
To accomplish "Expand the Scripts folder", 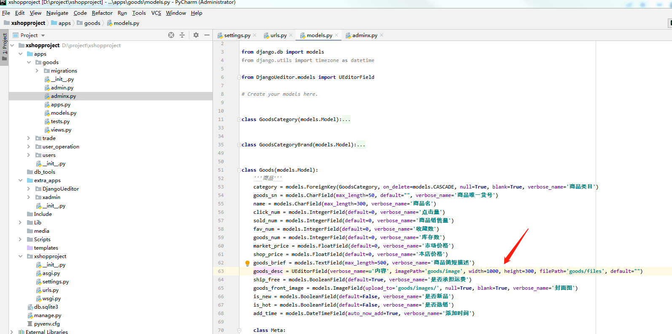I will point(20,240).
